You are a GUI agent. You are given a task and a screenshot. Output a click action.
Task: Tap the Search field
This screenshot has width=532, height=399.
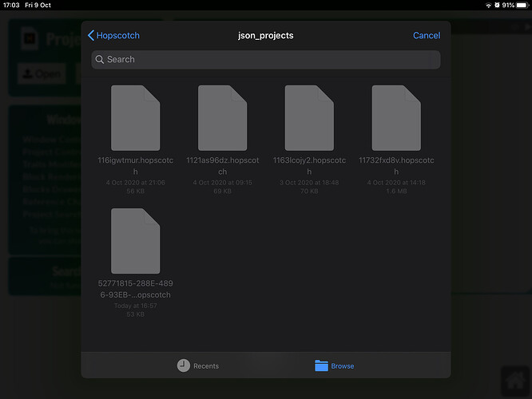[266, 60]
